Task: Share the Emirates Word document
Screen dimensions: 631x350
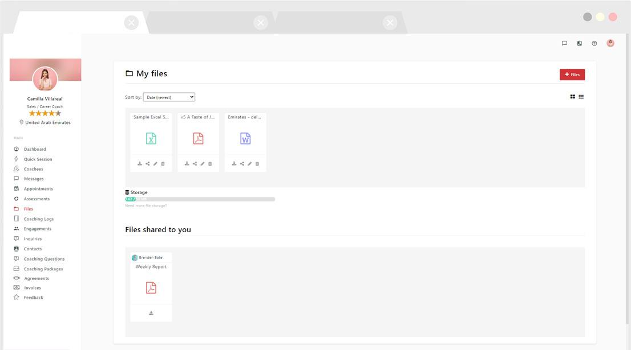Action: coord(242,164)
